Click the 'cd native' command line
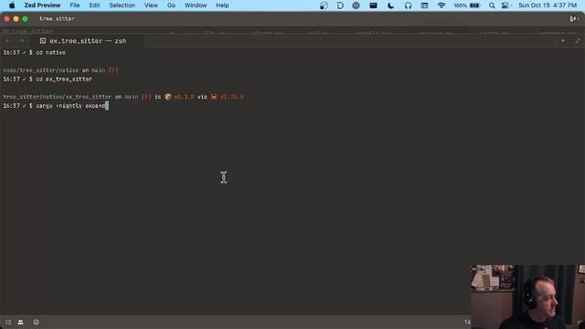Image resolution: width=585 pixels, height=329 pixels. click(x=50, y=53)
